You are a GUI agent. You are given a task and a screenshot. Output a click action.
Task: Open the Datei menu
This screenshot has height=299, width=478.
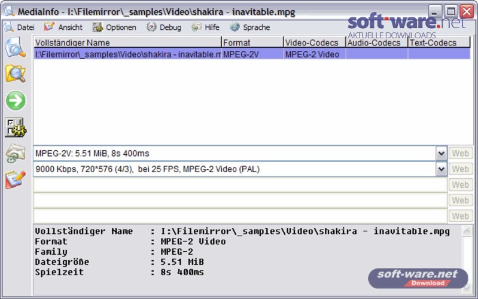19,27
